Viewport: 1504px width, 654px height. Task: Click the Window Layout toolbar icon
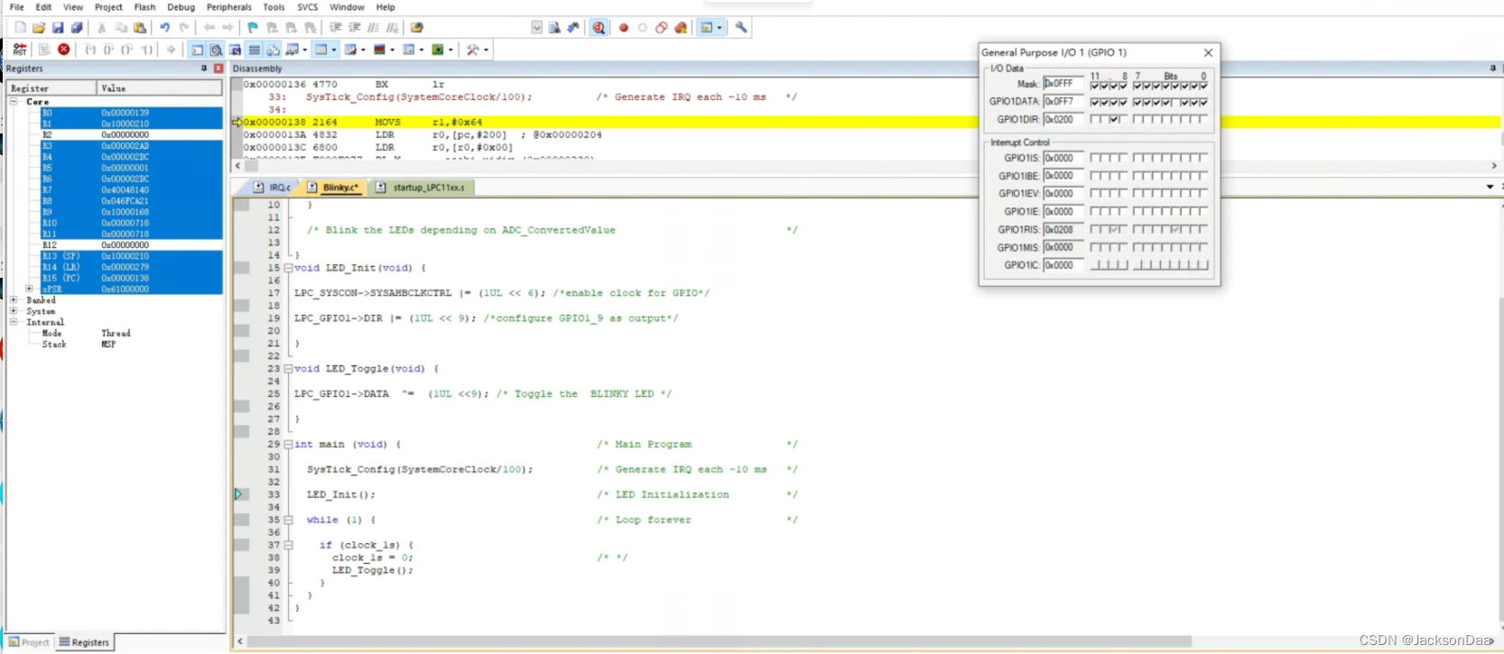tap(707, 28)
